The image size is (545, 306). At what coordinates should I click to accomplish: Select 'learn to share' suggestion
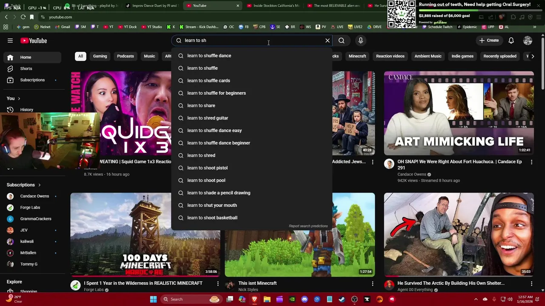(x=251, y=105)
